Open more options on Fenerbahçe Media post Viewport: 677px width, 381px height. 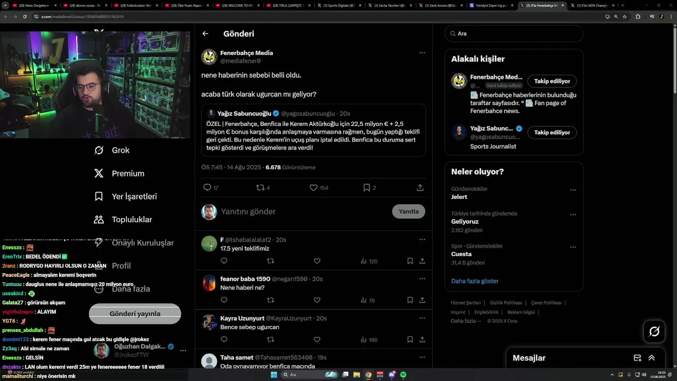click(422, 53)
